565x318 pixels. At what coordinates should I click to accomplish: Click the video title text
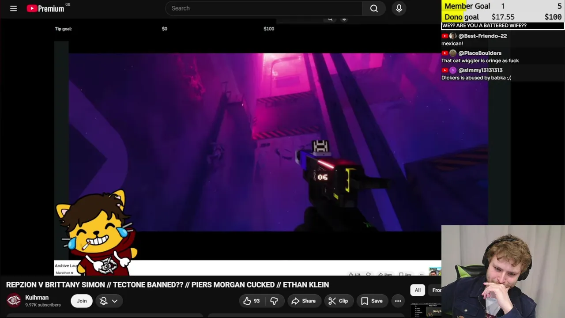[x=167, y=285]
